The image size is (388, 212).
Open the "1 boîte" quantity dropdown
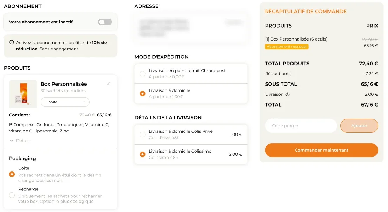[65, 102]
